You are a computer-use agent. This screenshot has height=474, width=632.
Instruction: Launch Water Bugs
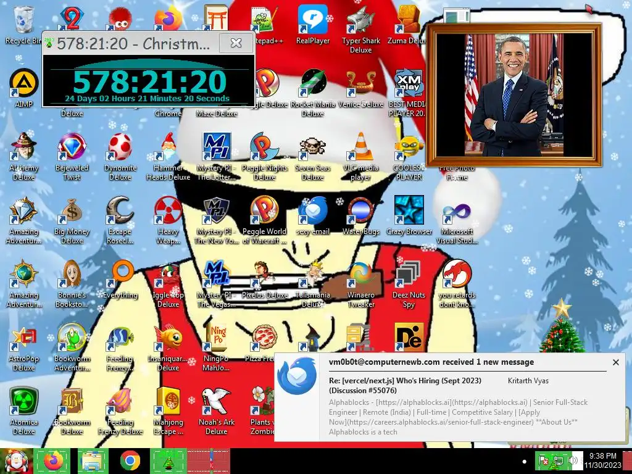360,215
